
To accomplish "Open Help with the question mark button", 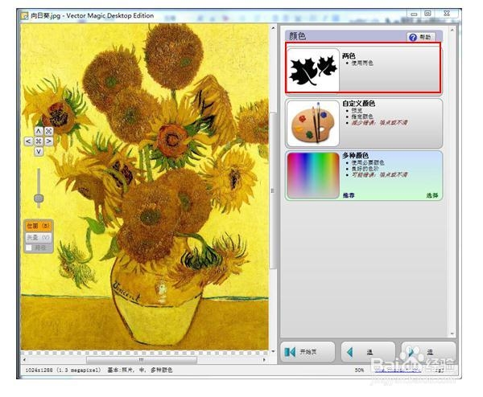I will (x=420, y=37).
